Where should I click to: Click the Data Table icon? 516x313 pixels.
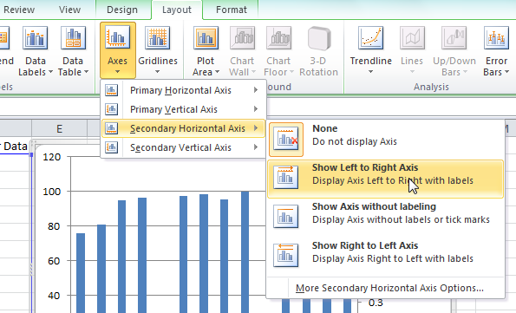[73, 38]
